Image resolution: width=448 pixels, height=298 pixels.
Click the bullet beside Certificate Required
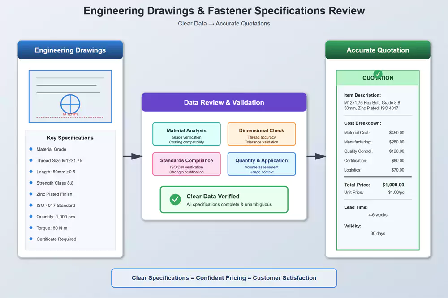point(30,239)
